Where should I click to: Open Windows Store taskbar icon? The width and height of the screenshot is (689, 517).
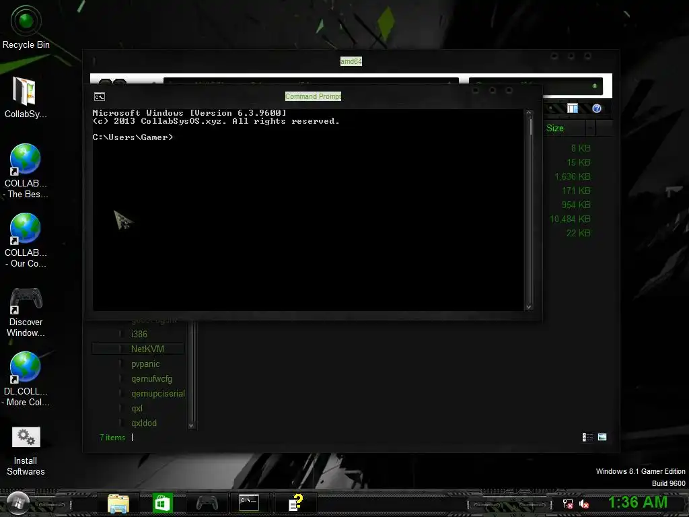163,503
